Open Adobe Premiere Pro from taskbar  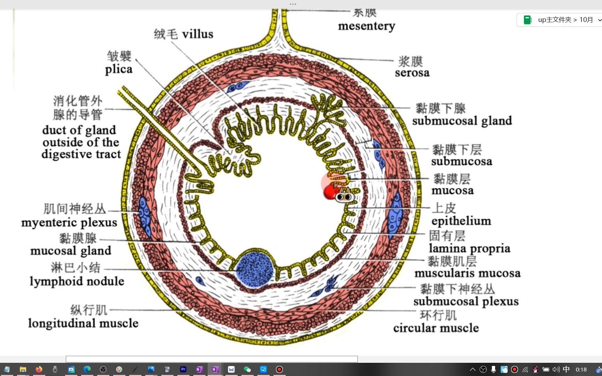pos(183,369)
